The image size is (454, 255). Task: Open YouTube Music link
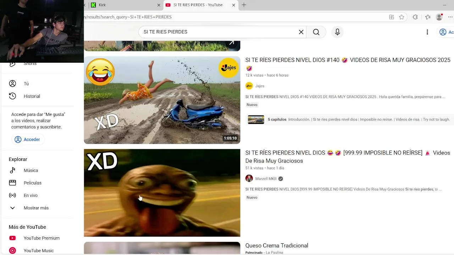click(39, 250)
